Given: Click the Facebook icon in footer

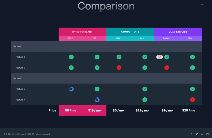Looking at the screenshot, I should click(191, 134).
